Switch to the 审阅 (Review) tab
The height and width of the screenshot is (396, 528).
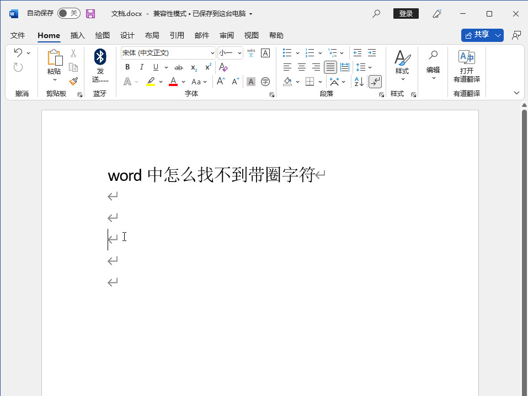227,35
